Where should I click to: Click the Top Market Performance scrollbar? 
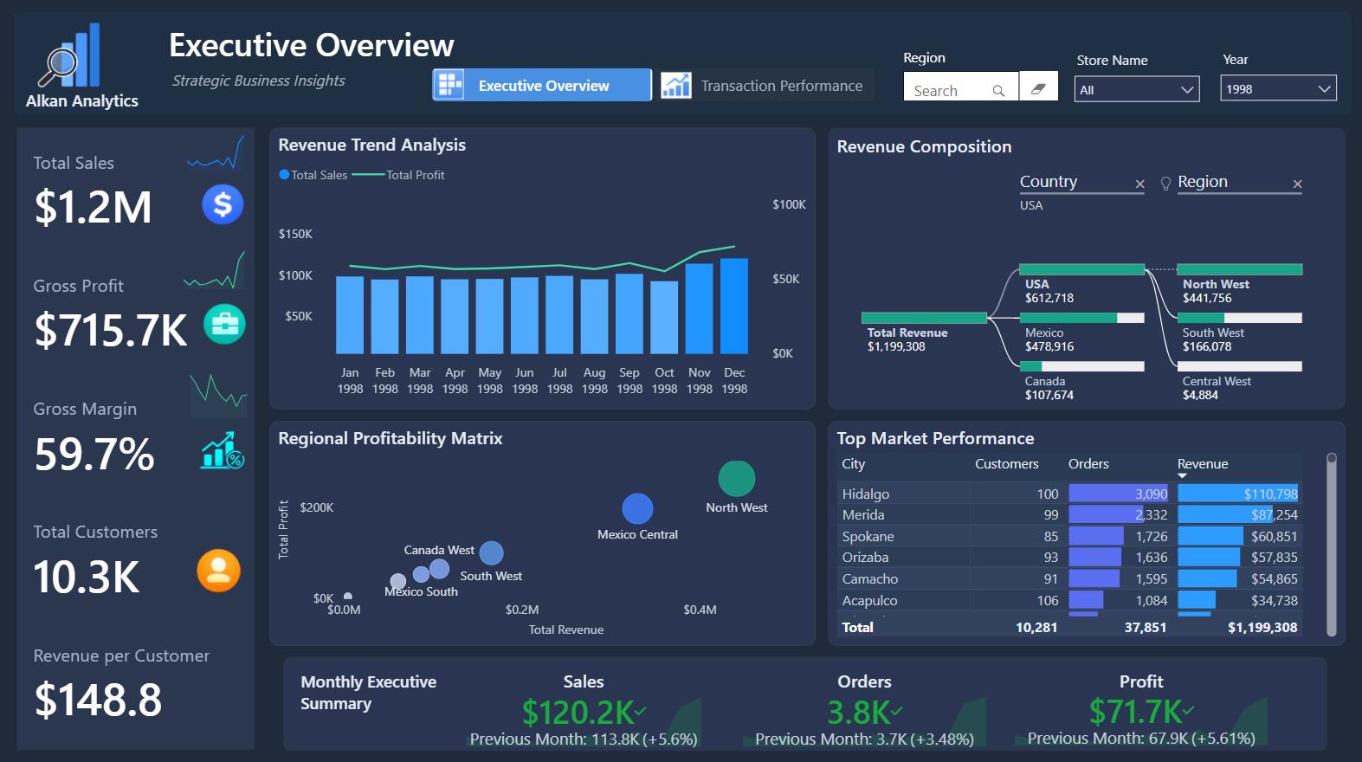(1332, 545)
